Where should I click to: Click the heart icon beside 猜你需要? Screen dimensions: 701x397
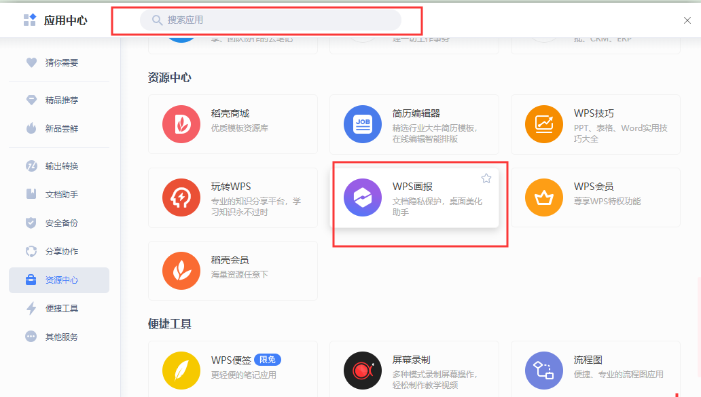31,62
